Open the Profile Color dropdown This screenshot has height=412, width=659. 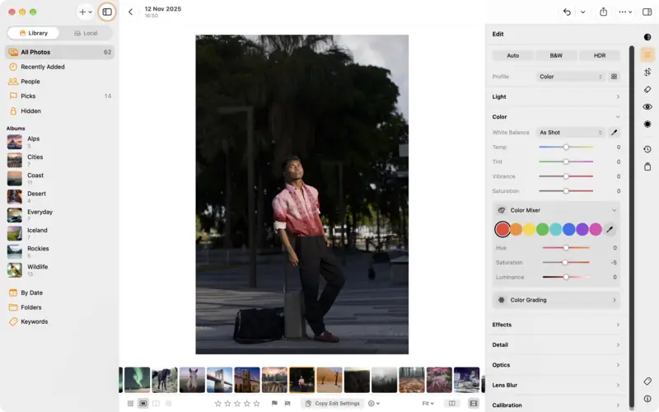click(x=571, y=77)
